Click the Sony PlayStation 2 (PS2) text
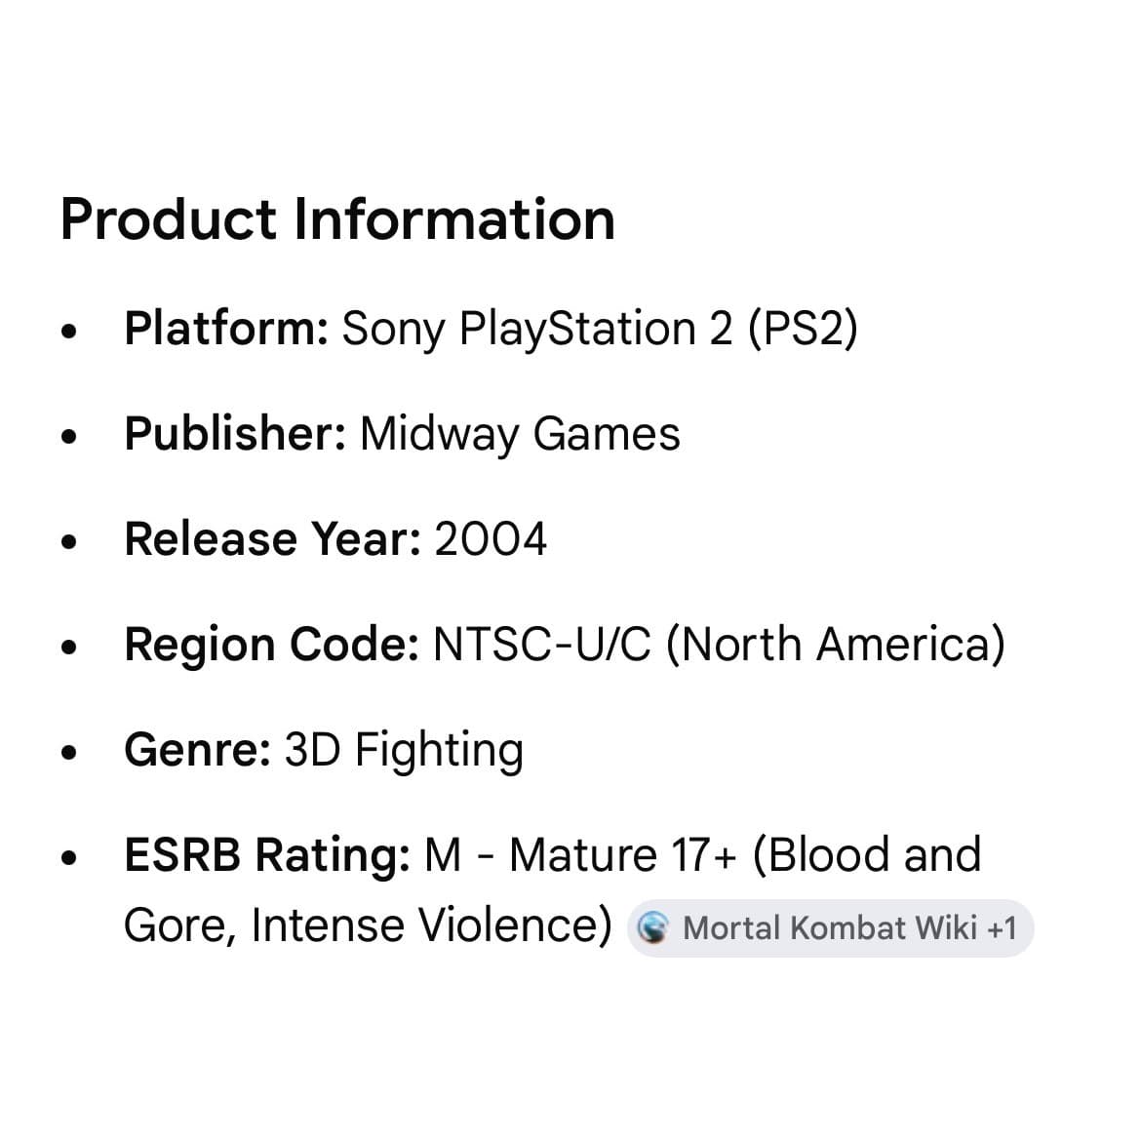 pyautogui.click(x=601, y=329)
